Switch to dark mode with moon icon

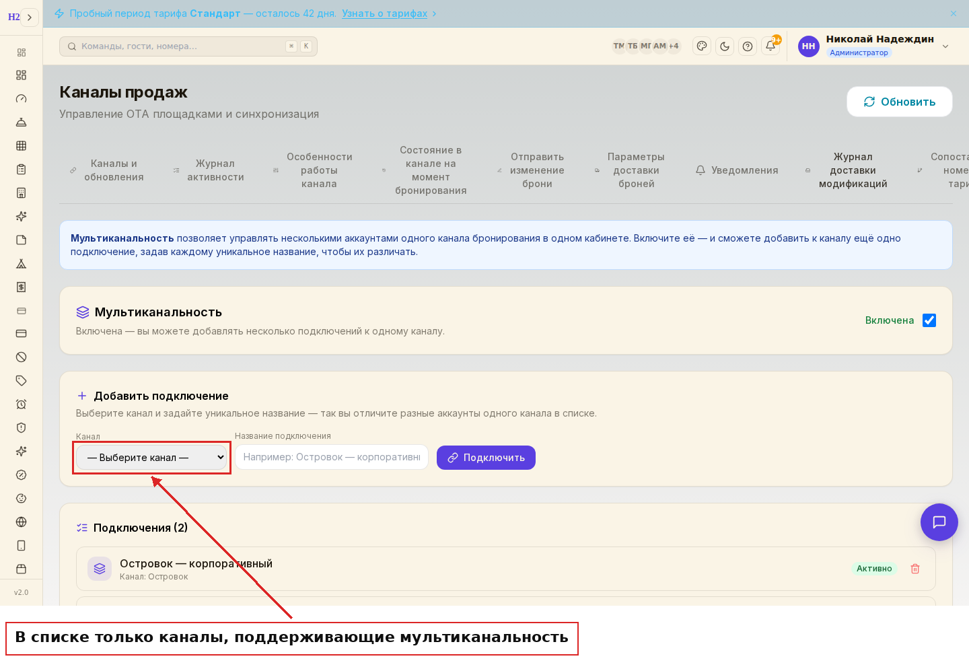(725, 46)
